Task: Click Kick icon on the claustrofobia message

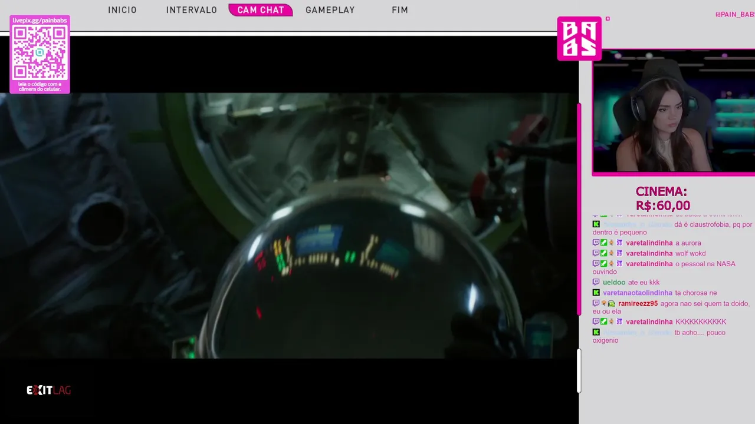Action: click(x=596, y=224)
